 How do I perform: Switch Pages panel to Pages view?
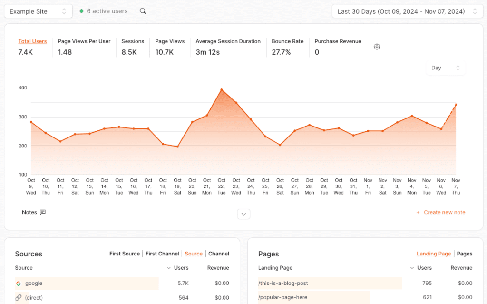pyautogui.click(x=464, y=254)
